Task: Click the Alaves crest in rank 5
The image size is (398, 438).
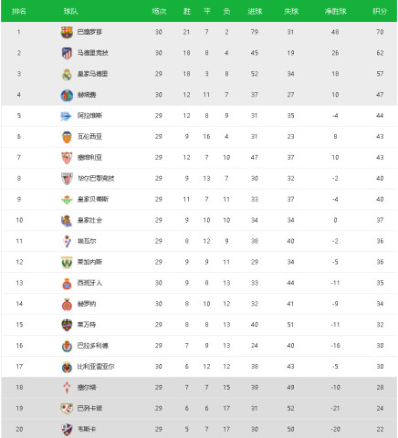Action: [66, 116]
